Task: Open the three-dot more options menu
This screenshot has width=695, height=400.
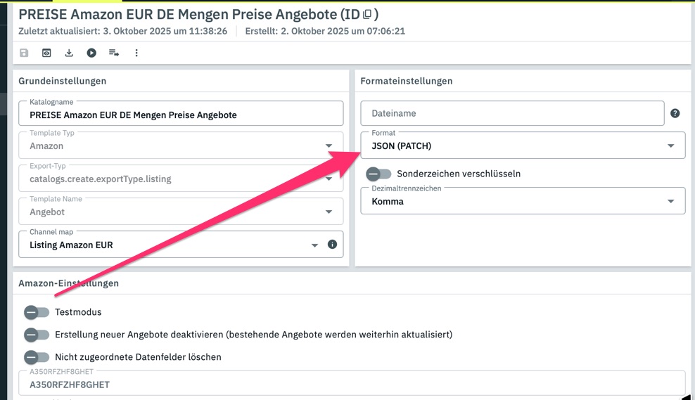Action: click(136, 53)
